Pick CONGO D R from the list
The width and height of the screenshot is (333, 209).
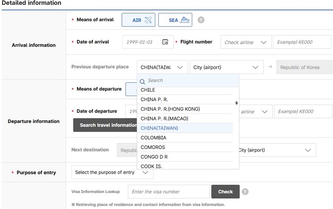154,157
